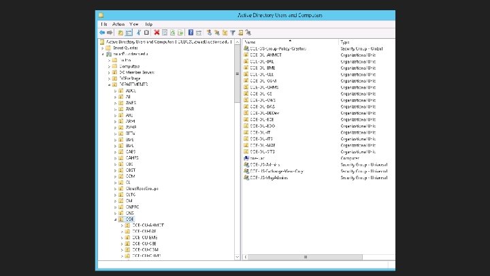Select COE-OU-MAE in the right-hand list
This screenshot has height=276, width=490.
(263, 145)
